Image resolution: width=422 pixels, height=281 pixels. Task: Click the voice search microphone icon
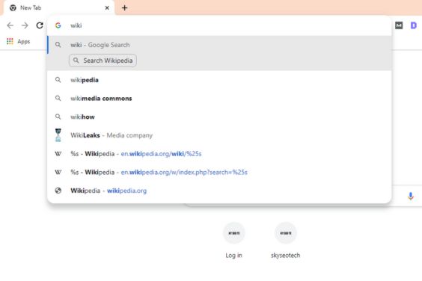pos(411,196)
